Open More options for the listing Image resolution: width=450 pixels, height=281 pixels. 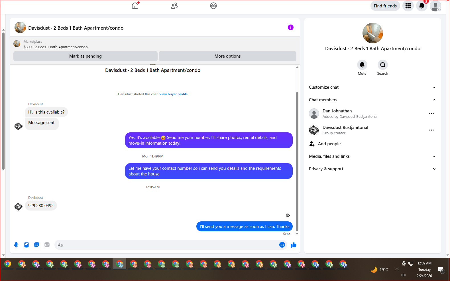pyautogui.click(x=227, y=56)
